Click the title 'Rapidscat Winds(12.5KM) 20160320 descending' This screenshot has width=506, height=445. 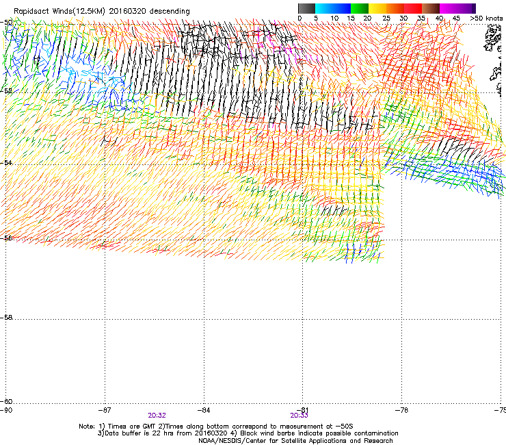(x=102, y=12)
